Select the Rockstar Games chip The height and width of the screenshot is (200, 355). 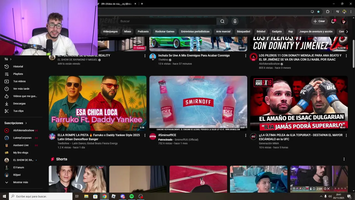pos(165,32)
